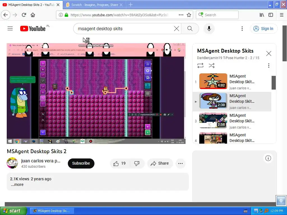Viewport: 287px width, 215px height.
Task: Open juan carlos vera channel avatar
Action: coord(12,163)
